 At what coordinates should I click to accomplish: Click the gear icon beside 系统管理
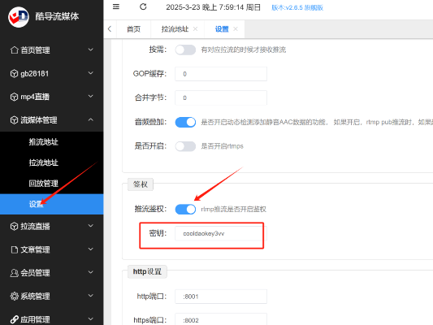click(14, 296)
